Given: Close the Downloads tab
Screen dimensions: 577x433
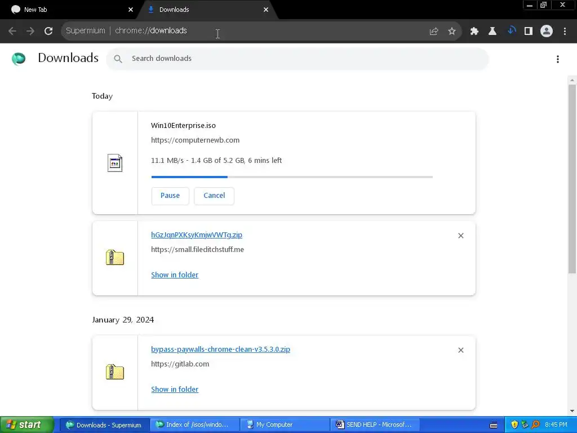Looking at the screenshot, I should (x=266, y=10).
